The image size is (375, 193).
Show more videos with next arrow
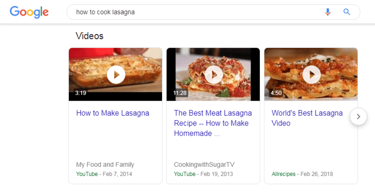358,117
